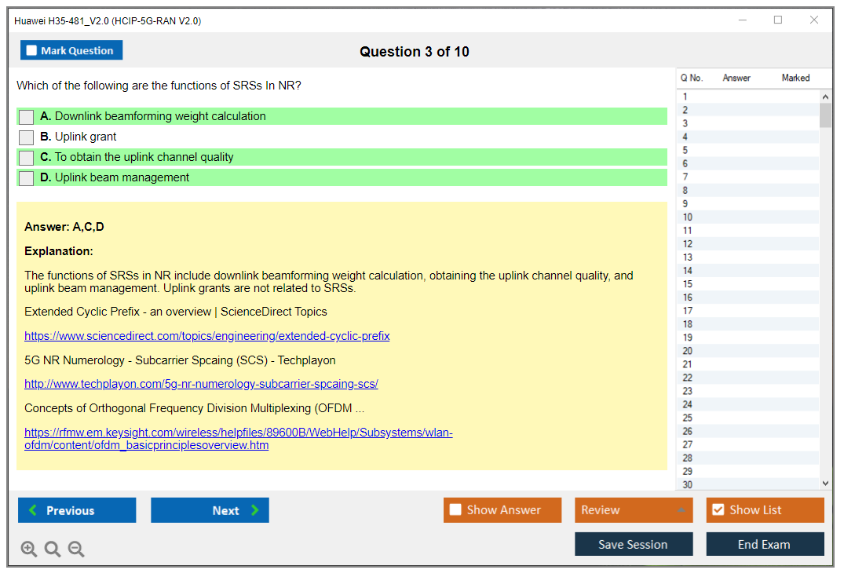Open the Keysight OFDM principles link
This screenshot has width=844, height=577.
pos(238,439)
